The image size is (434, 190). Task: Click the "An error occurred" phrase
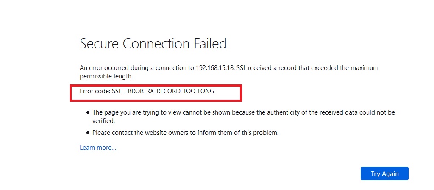101,68
